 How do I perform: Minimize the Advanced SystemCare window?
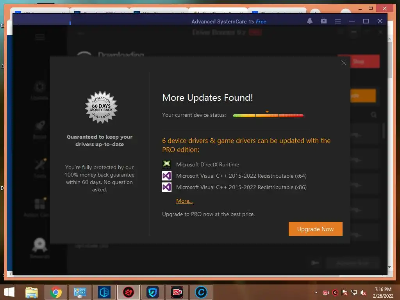[352, 21]
